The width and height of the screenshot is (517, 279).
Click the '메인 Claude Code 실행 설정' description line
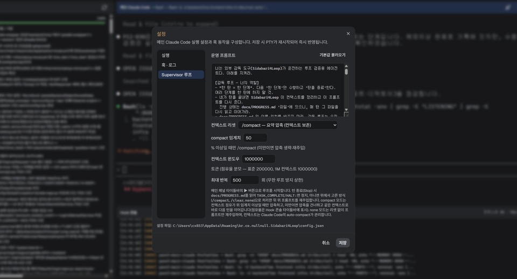[242, 42]
